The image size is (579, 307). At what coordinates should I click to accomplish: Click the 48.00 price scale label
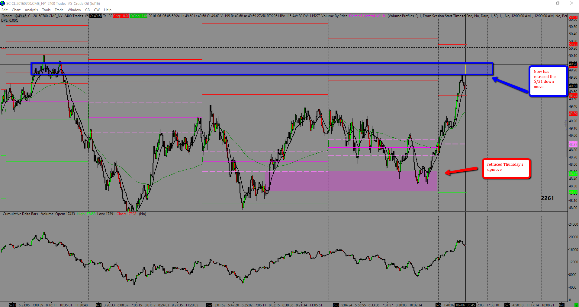tap(573, 208)
